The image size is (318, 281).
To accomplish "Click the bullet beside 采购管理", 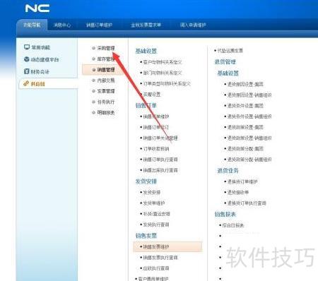I will [x=93, y=48].
